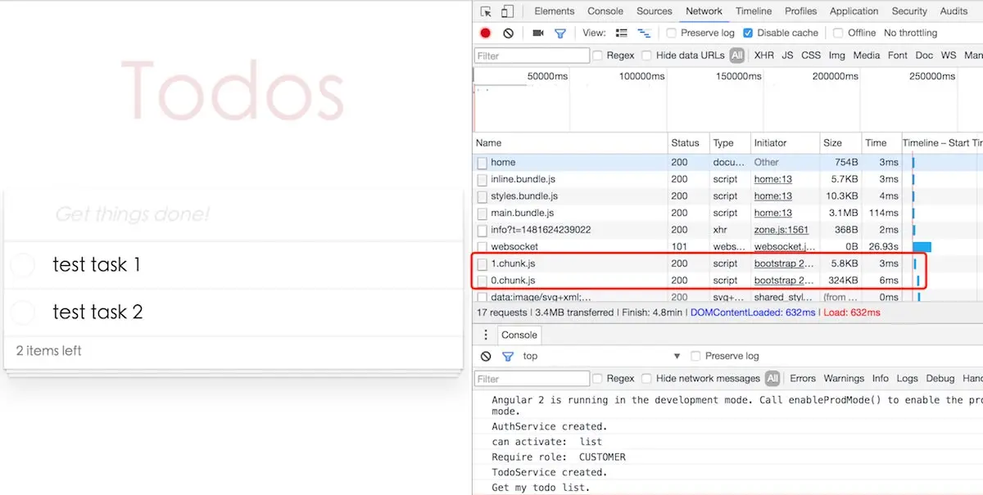
Task: Enable the Preserve log checkbox in Network
Action: pyautogui.click(x=672, y=34)
